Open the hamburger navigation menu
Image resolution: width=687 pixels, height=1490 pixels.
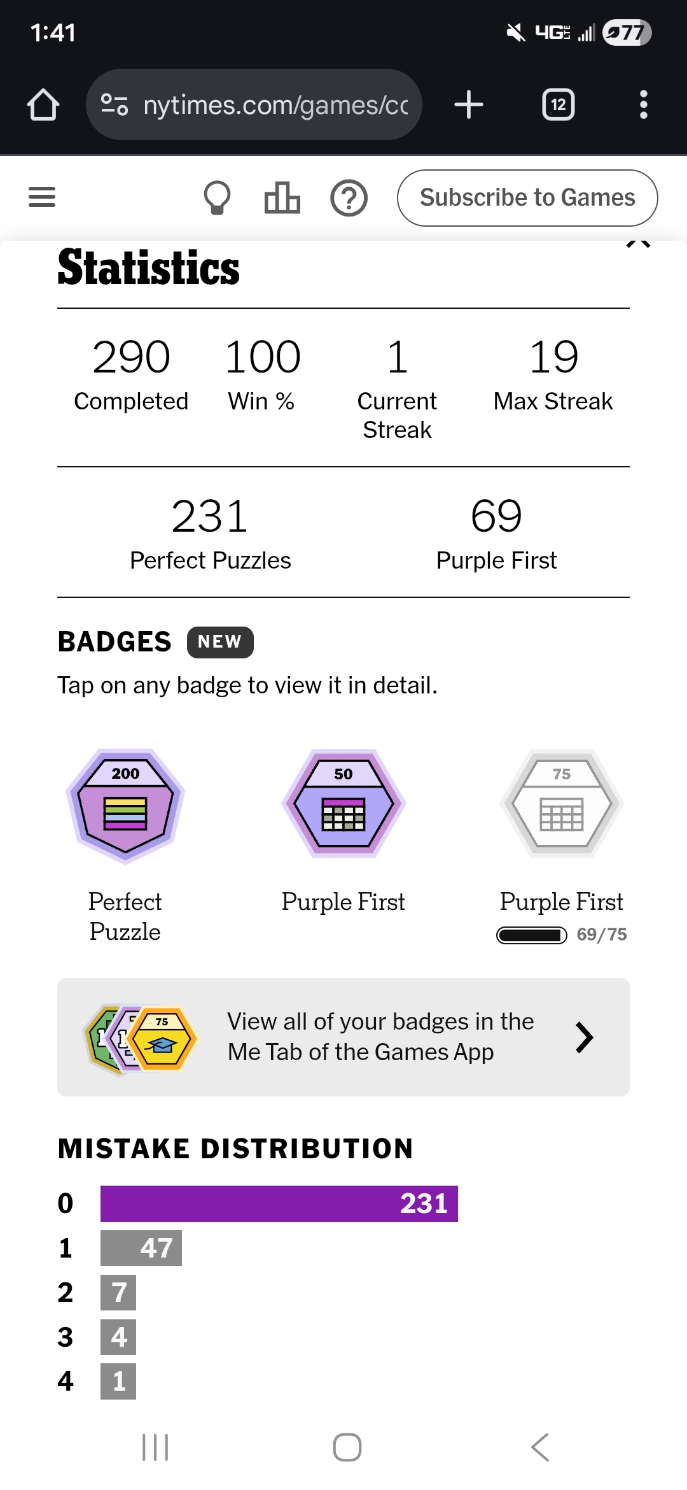pyautogui.click(x=42, y=197)
